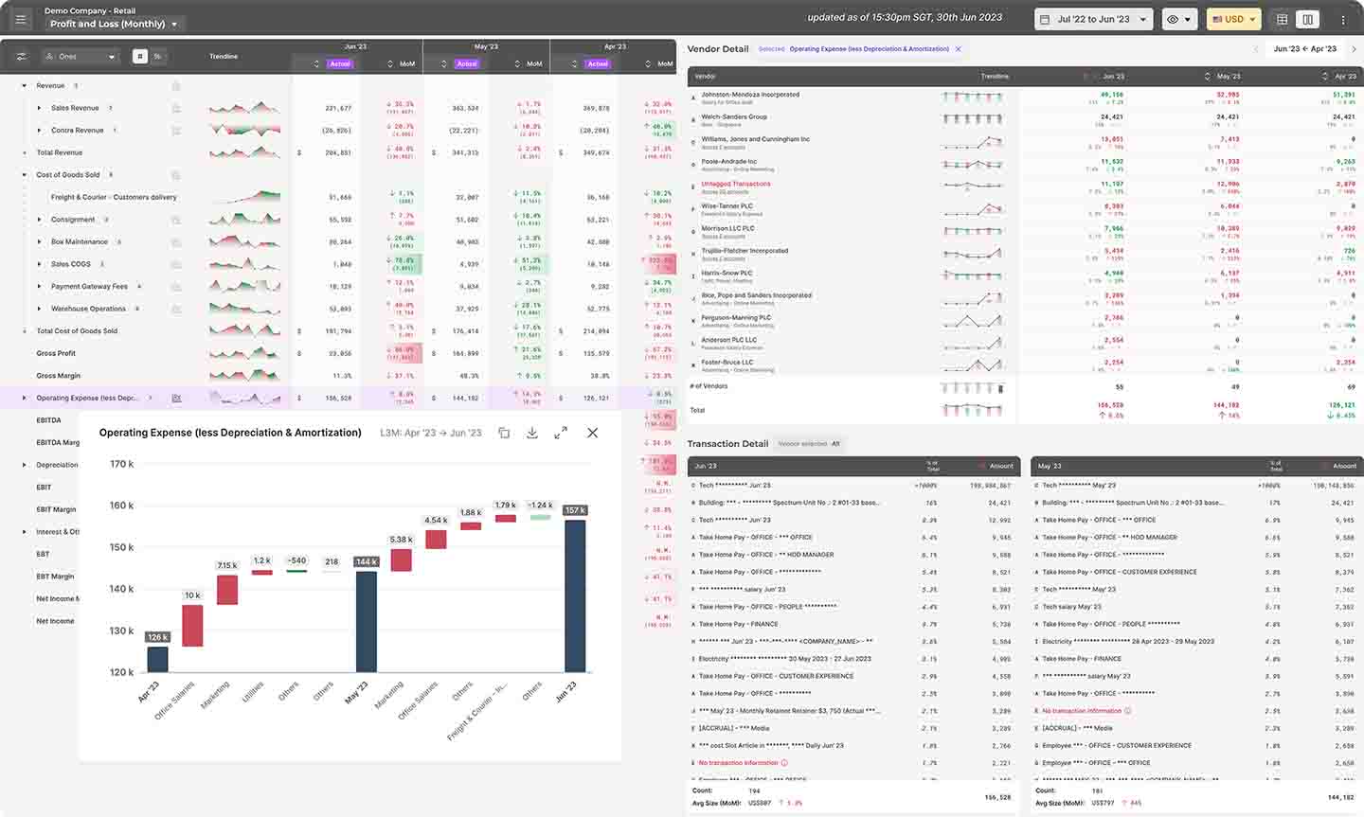Open chart icon on Payment Gateway Fees row
This screenshot has height=817, width=1364.
[176, 286]
